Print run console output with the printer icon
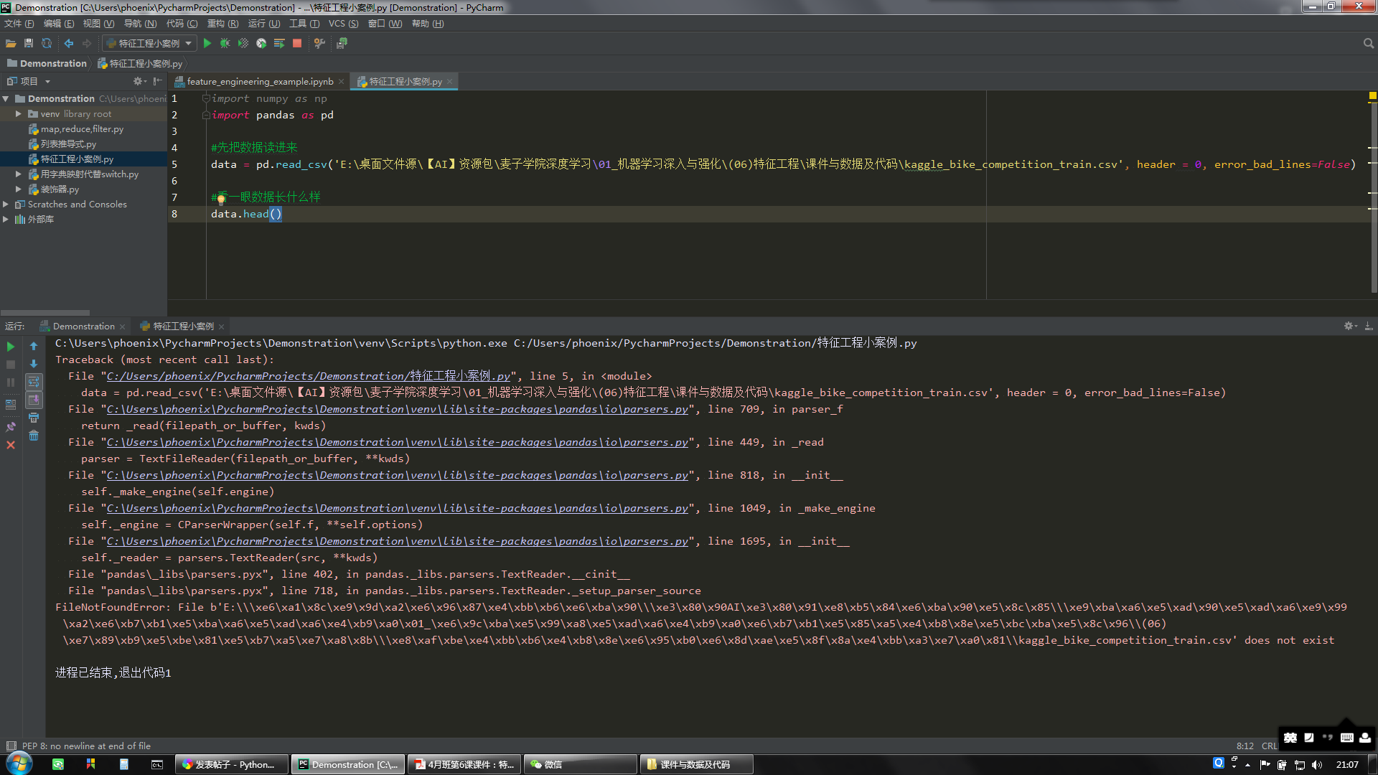This screenshot has height=775, width=1378. (x=34, y=418)
